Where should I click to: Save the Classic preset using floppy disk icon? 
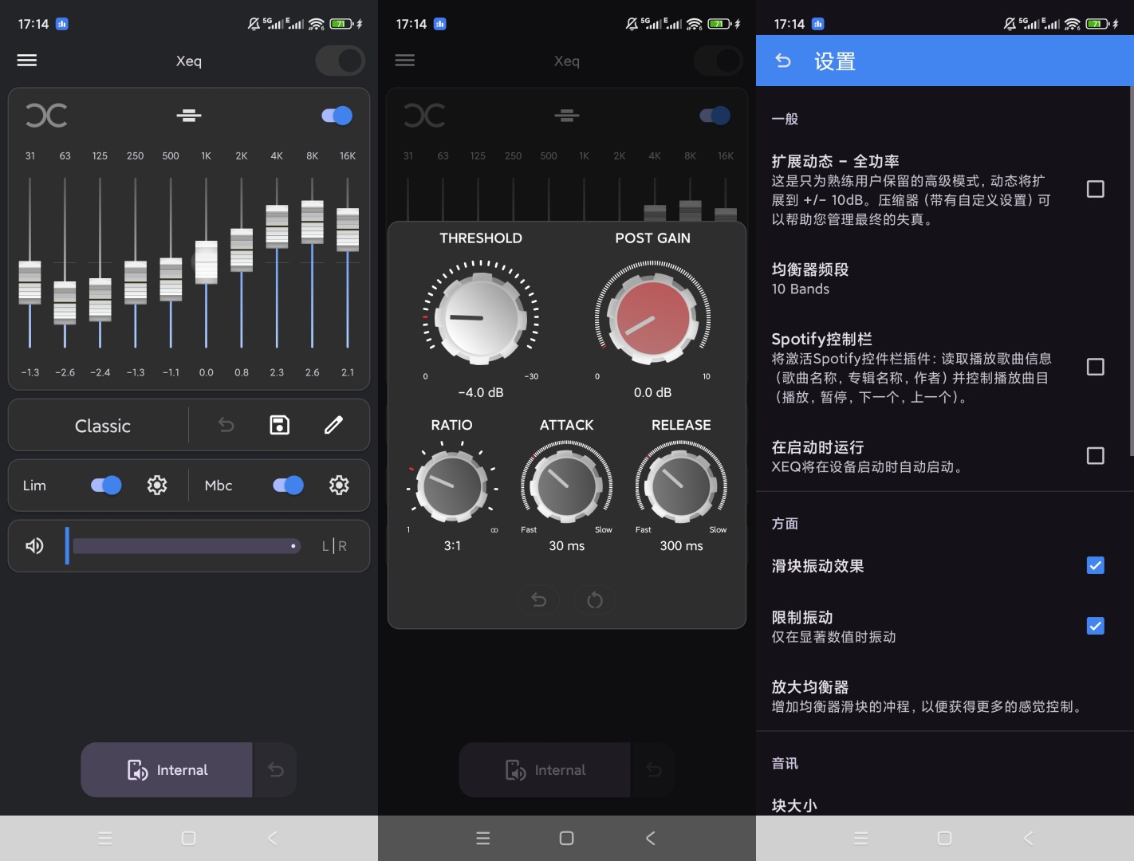278,425
